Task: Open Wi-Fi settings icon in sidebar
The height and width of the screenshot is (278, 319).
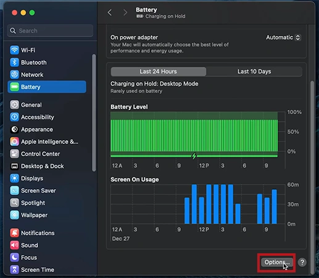Action: pyautogui.click(x=14, y=50)
